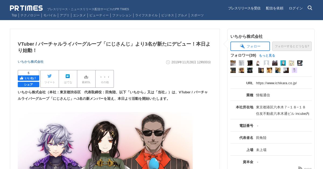Go to アプリ category
Viewport: 323px width, 169px height.
(65, 15)
